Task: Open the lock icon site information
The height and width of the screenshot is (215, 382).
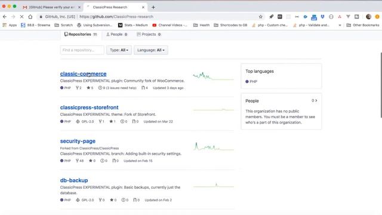Action: tap(41, 17)
